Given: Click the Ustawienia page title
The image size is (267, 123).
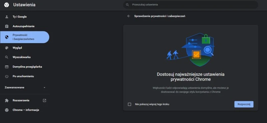Looking at the screenshot, I should (x=24, y=5).
